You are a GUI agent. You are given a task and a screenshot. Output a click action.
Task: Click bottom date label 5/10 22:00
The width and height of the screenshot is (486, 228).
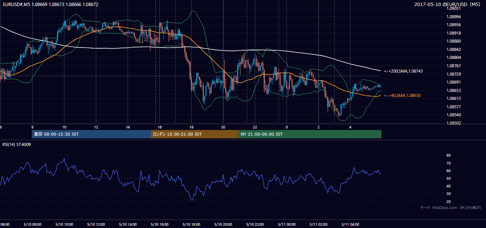coord(255,224)
